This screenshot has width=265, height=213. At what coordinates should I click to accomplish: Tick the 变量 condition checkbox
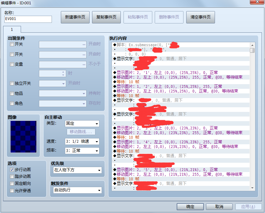[12, 64]
